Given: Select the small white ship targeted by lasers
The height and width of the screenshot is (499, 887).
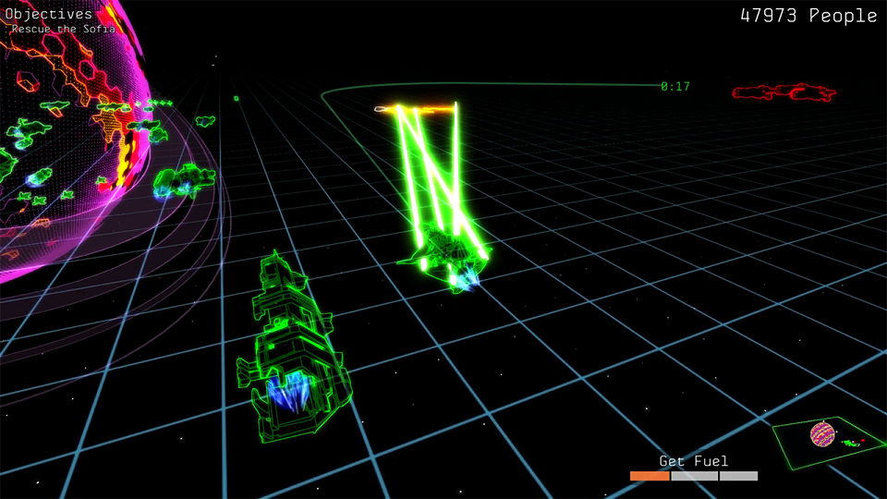Looking at the screenshot, I should coord(380,109).
